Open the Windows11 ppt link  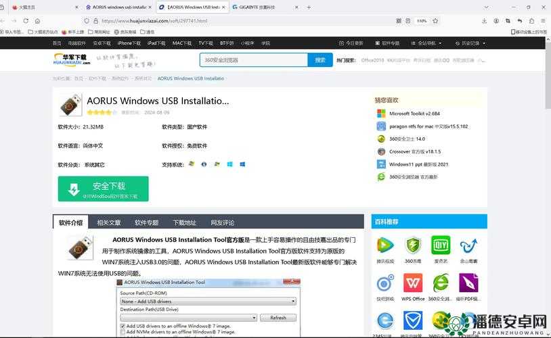pos(418,164)
